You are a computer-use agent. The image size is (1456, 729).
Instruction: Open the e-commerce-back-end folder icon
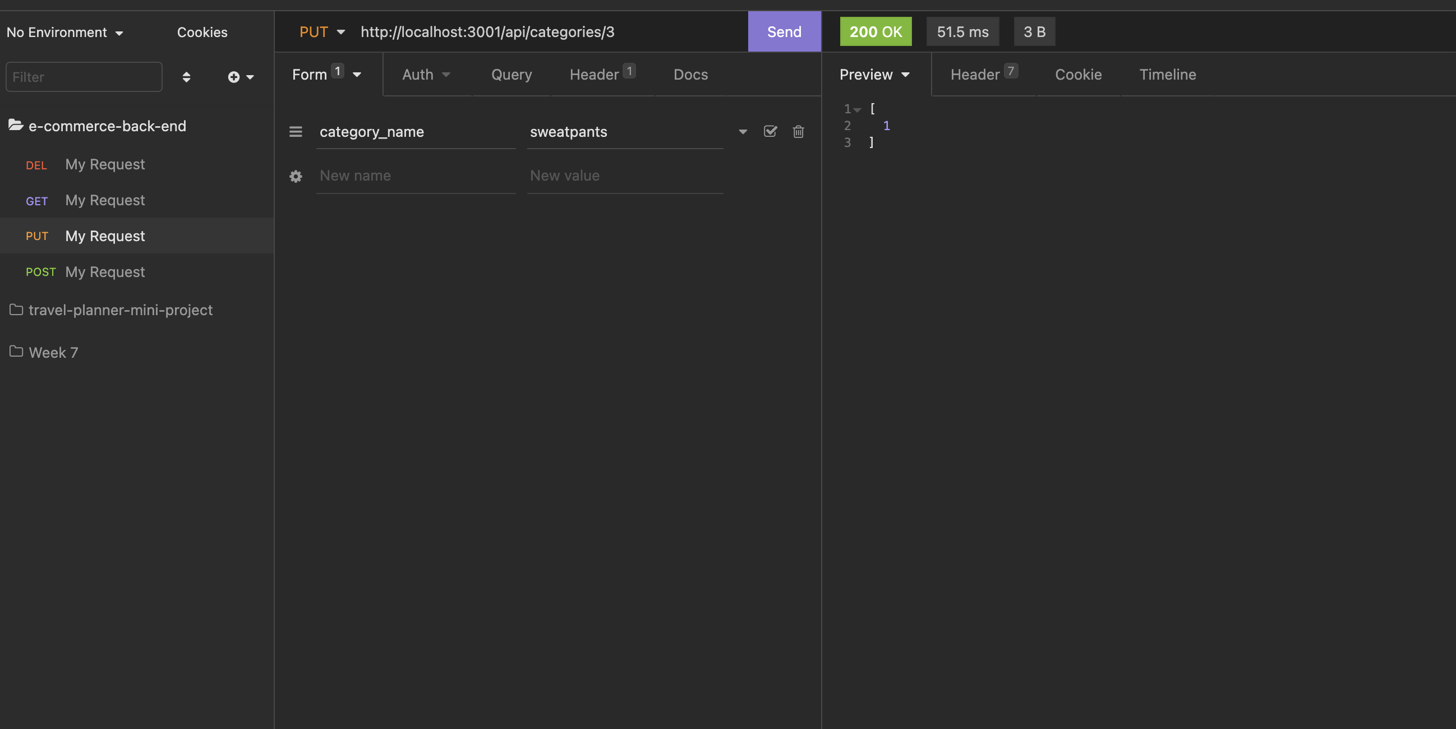16,126
